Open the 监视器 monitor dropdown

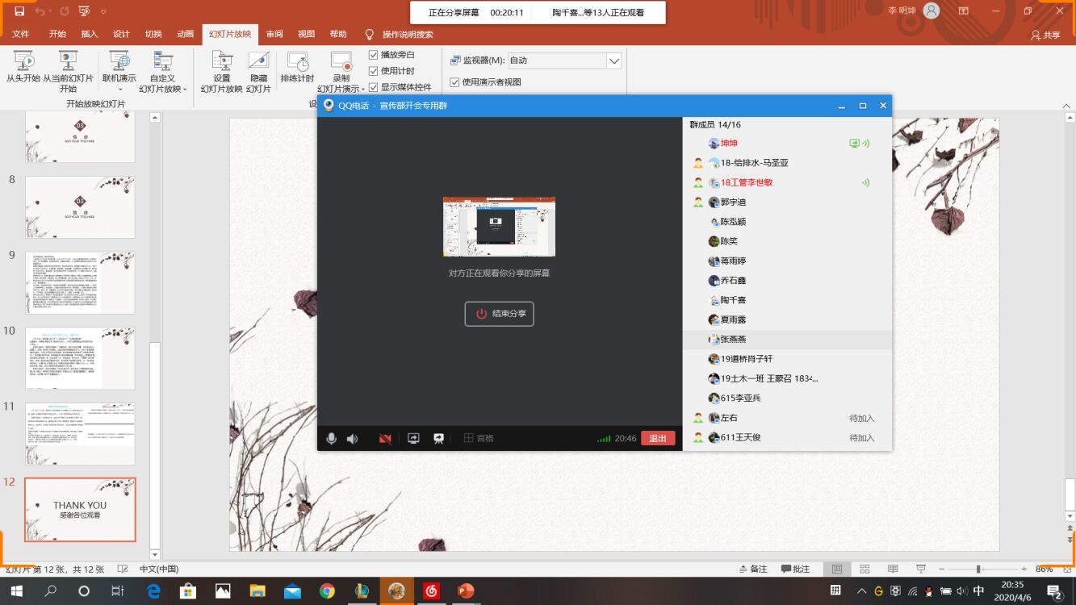pos(613,60)
